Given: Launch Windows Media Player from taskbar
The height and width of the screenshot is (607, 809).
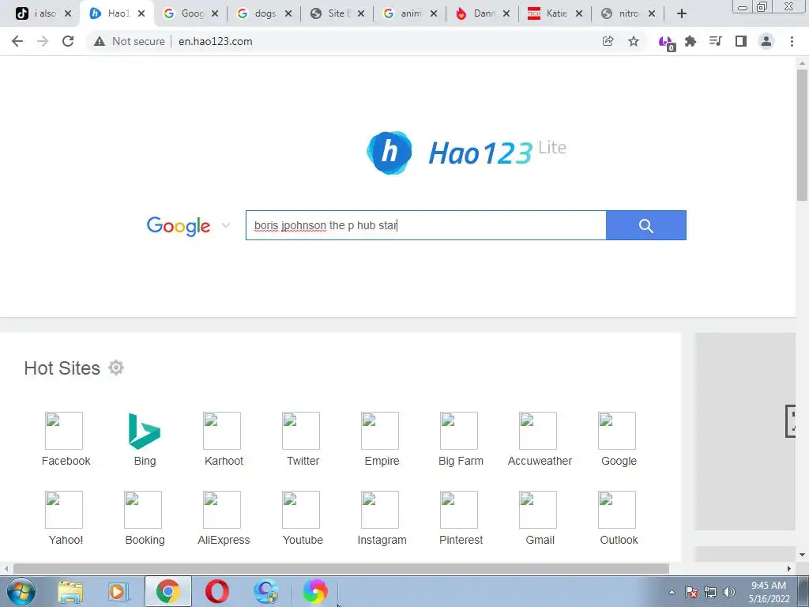Looking at the screenshot, I should pyautogui.click(x=119, y=591).
